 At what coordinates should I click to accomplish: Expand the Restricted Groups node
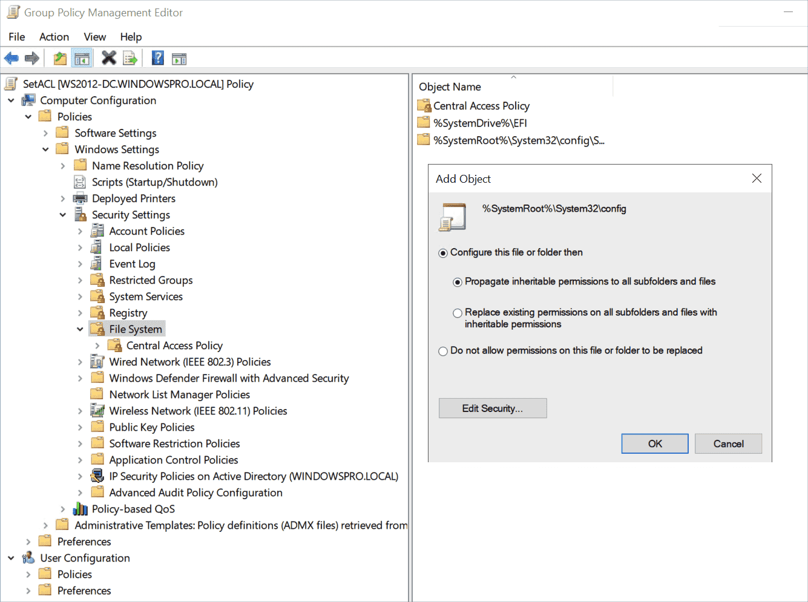(x=80, y=280)
